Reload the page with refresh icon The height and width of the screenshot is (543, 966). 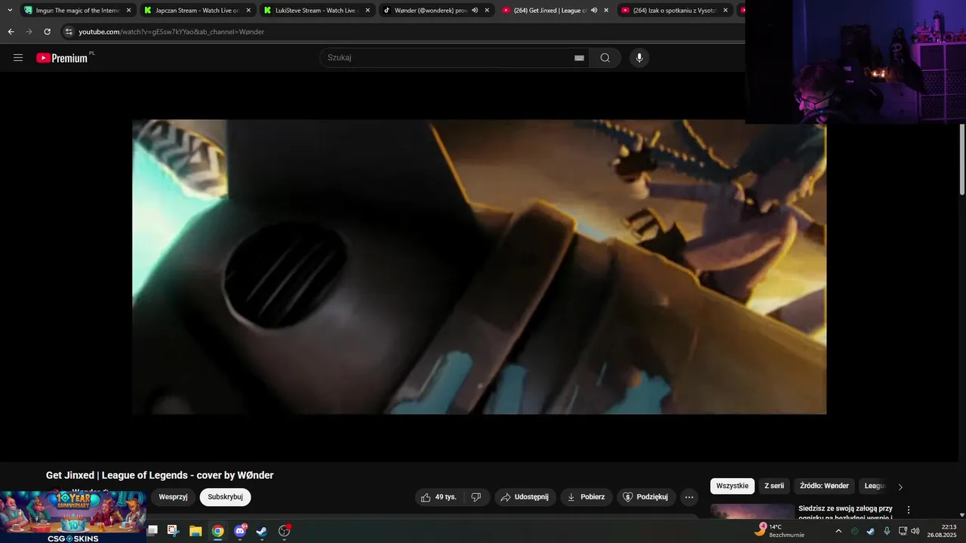(47, 32)
